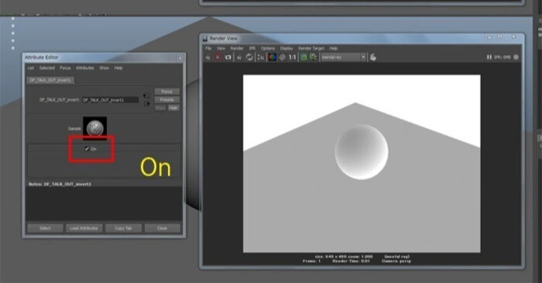Click the Copy Tab button
Screen dimensions: 542x283
(x=123, y=228)
